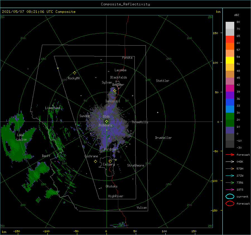The image size is (251, 235).
Task: Click the green 7356 arrow in legend
Action: [230, 182]
